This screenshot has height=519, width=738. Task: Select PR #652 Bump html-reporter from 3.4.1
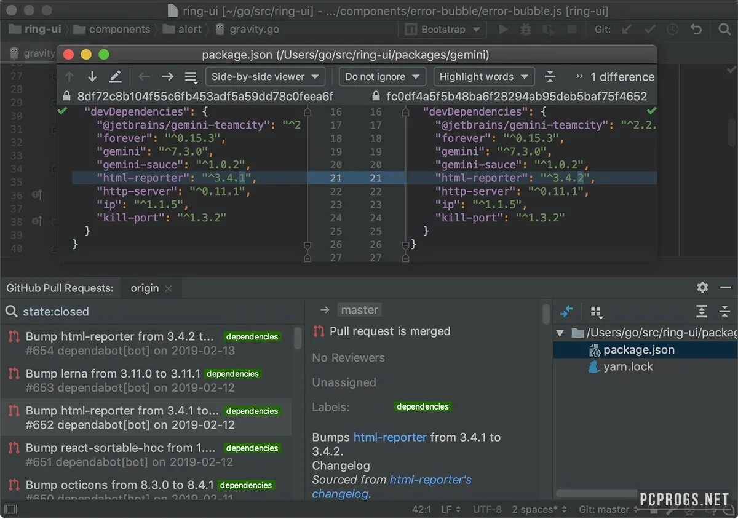[x=146, y=418]
